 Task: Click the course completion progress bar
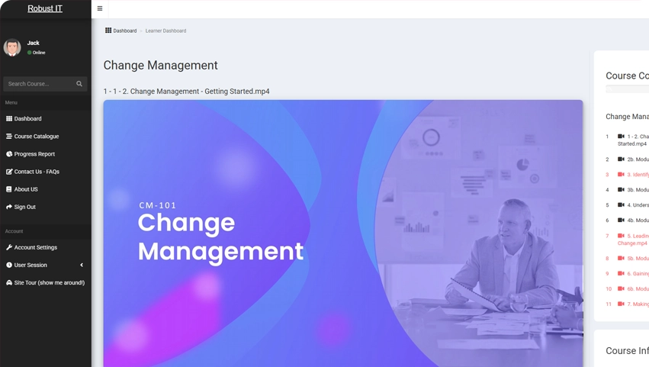pos(628,89)
